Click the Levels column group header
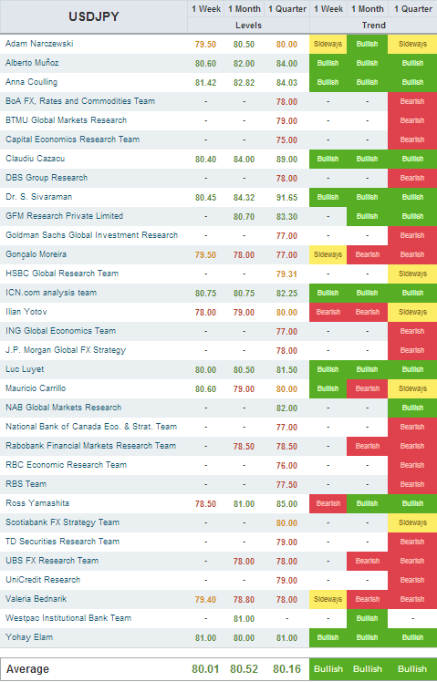 (248, 26)
